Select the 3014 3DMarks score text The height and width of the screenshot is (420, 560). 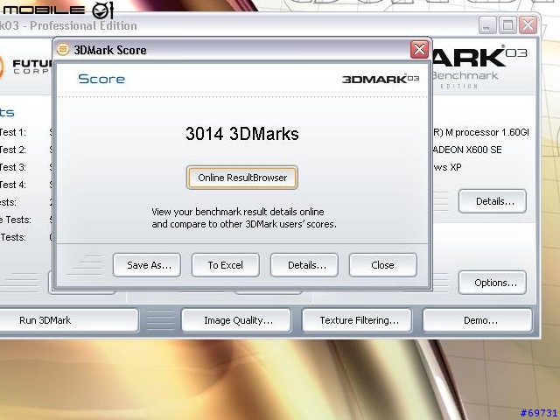(242, 134)
